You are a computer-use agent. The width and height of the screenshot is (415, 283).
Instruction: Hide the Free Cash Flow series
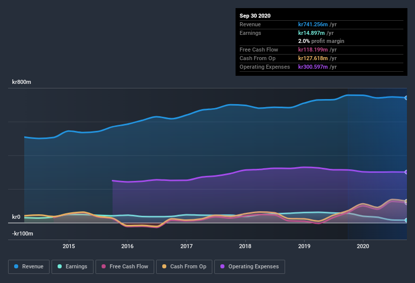pyautogui.click(x=125, y=266)
